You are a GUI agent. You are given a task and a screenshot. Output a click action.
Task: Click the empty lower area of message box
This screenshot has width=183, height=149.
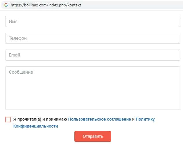pos(93,100)
